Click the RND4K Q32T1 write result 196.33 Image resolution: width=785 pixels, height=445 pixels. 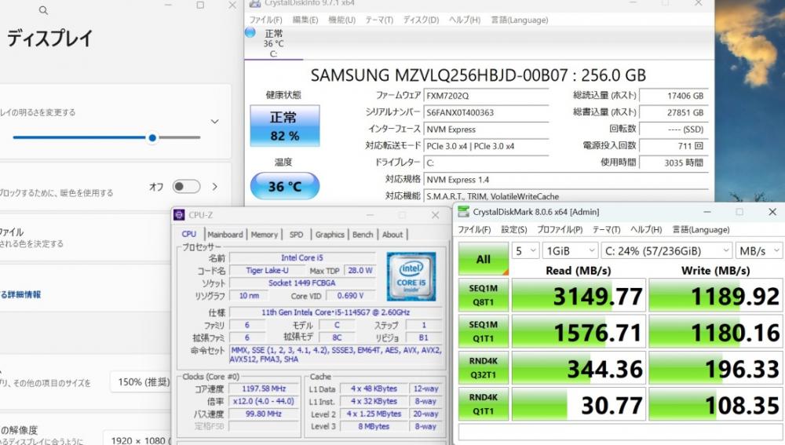[716, 368]
